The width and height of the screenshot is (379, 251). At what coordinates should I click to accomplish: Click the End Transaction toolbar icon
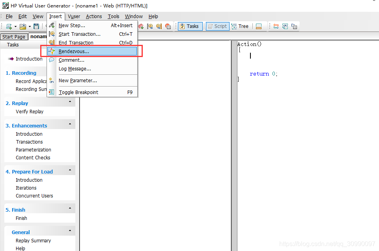coord(159,26)
